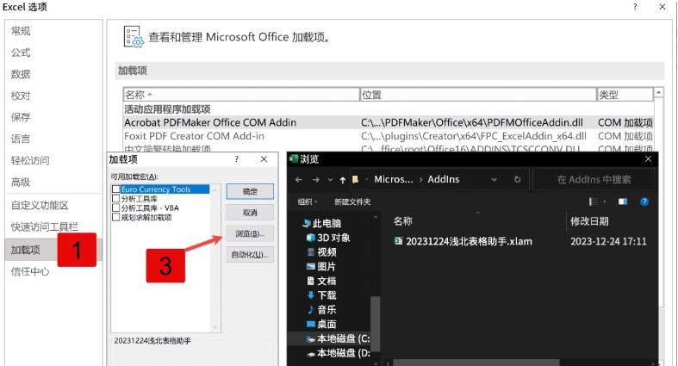678x366 pixels.
Task: Click the AddIns breadcrumb in the address bar
Action: [443, 179]
